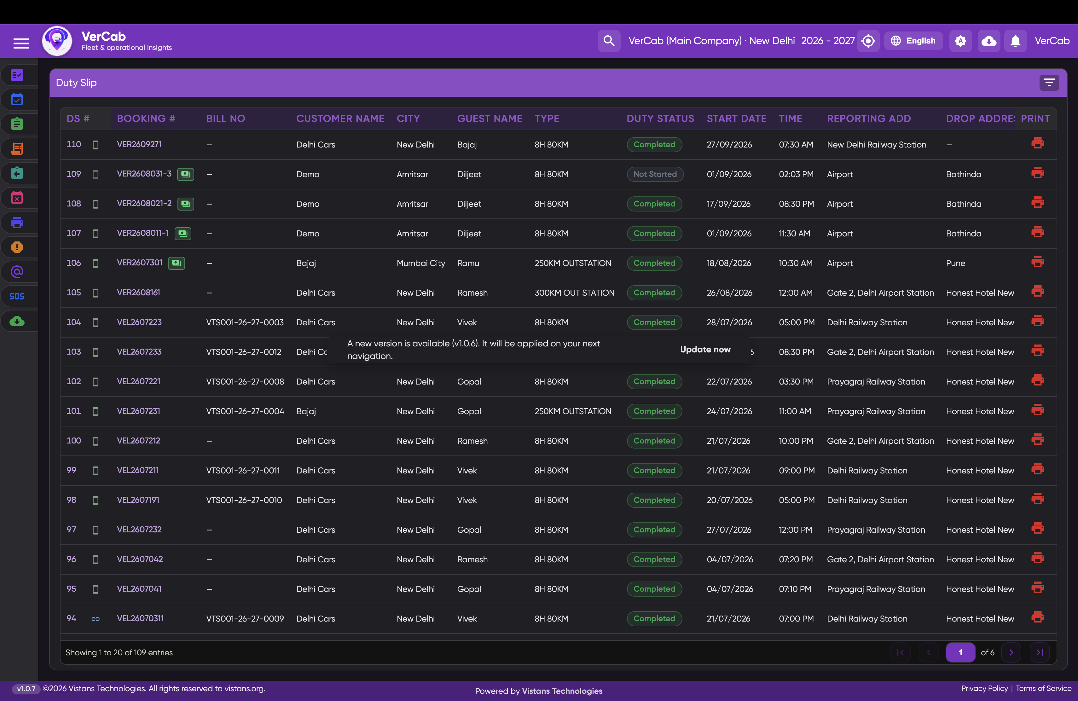
Task: Print duty slip 105
Action: pos(1037,292)
